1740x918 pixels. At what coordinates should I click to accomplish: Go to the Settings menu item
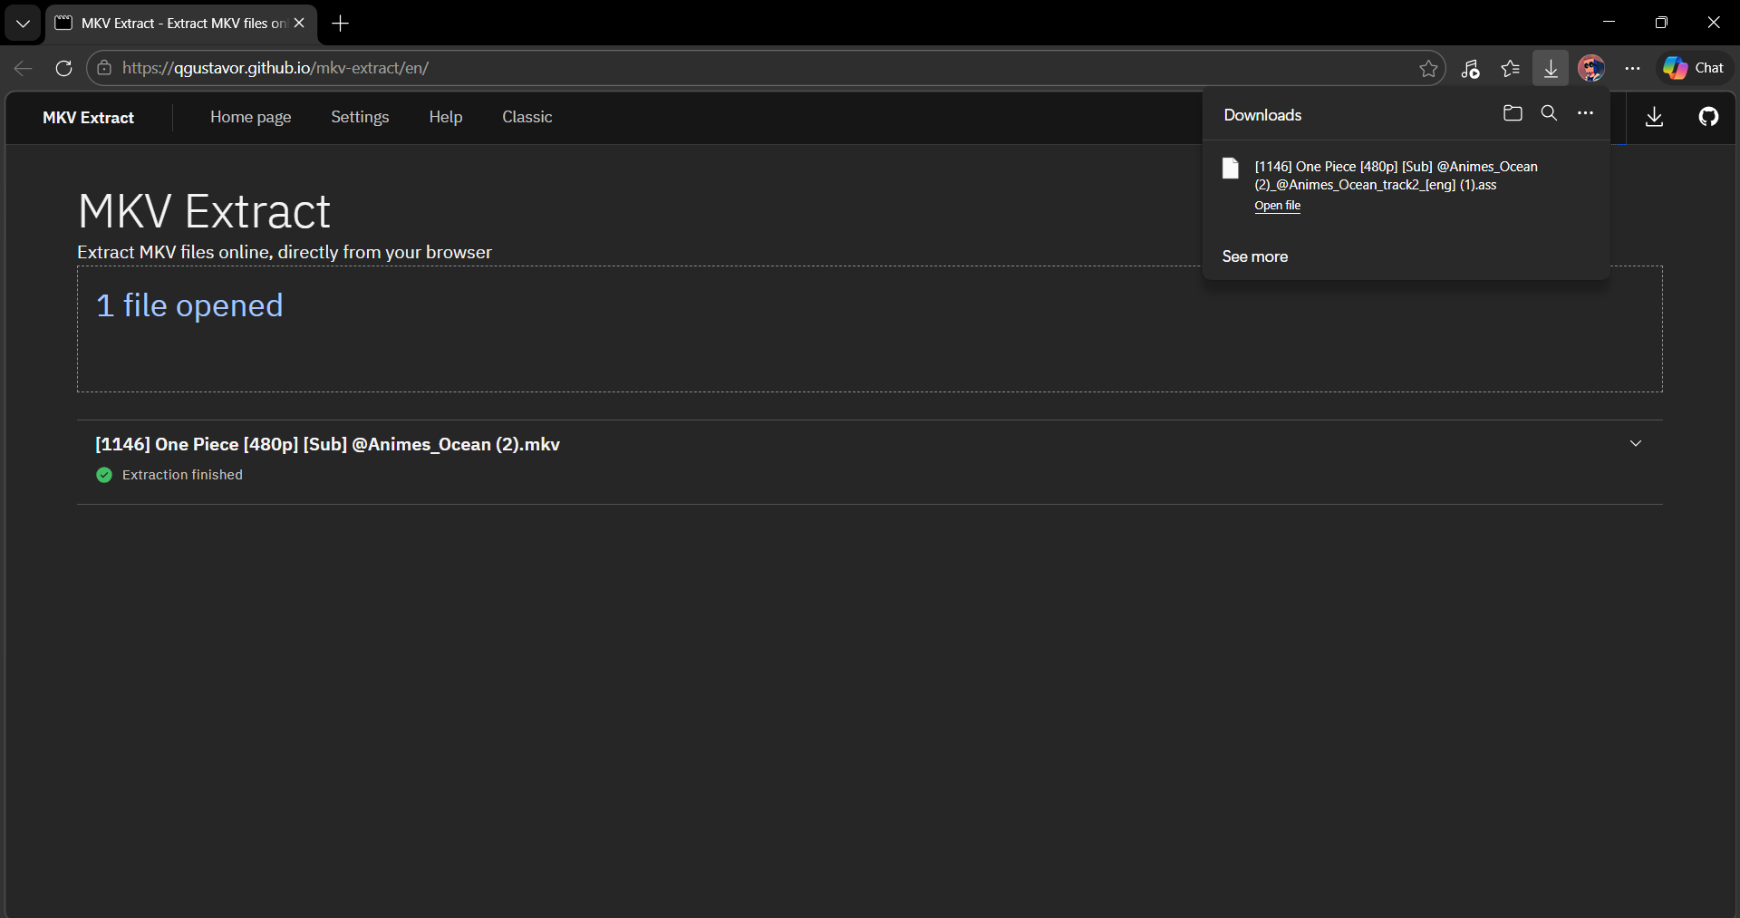[360, 117]
